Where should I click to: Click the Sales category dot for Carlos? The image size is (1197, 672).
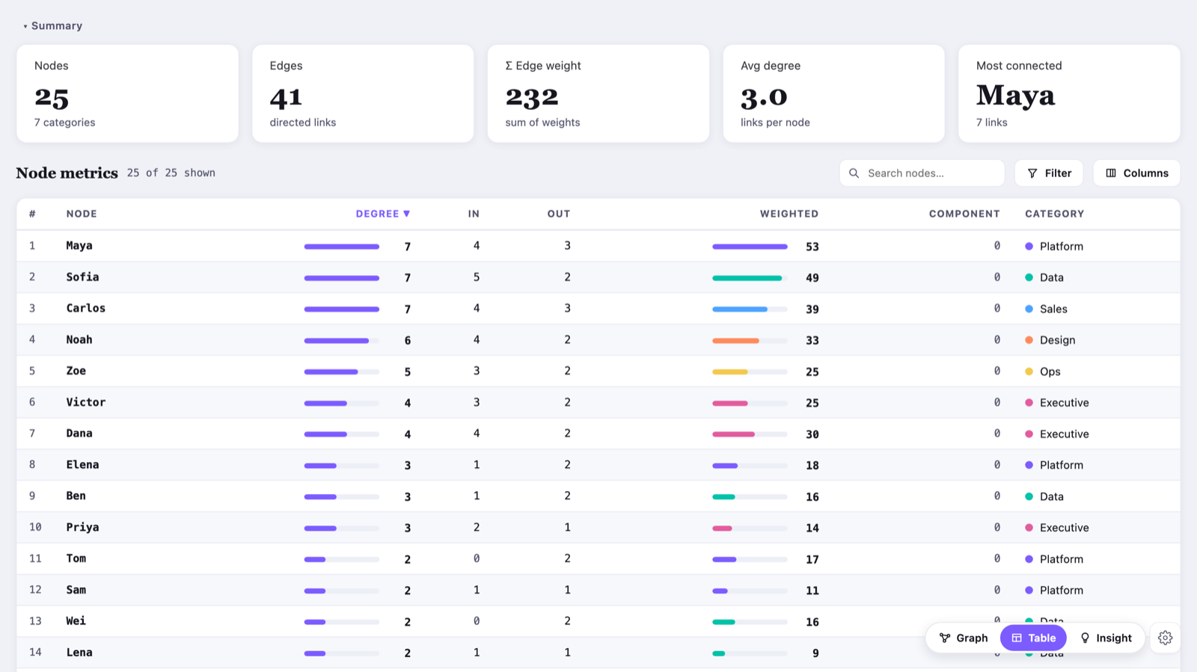click(1029, 309)
